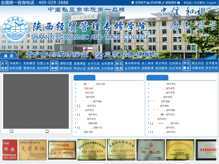The width and height of the screenshot is (219, 164).
Task: Open the 促进奖 silver plaque thumbnail
Action: [x=151, y=150]
